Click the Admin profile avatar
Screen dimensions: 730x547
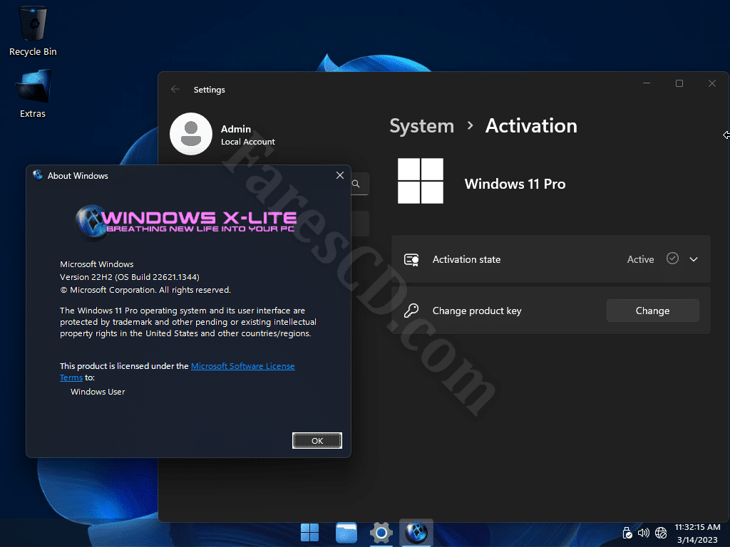tap(191, 134)
